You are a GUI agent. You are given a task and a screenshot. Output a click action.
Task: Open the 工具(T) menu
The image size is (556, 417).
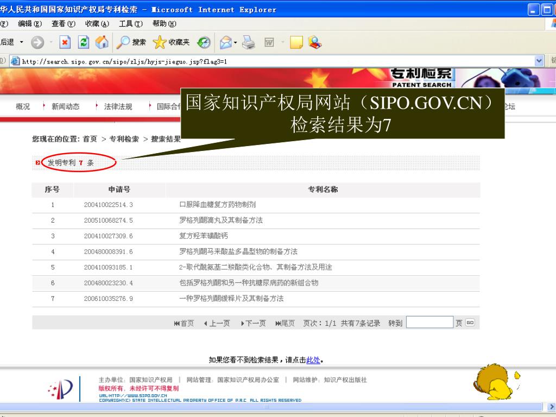pyautogui.click(x=131, y=24)
